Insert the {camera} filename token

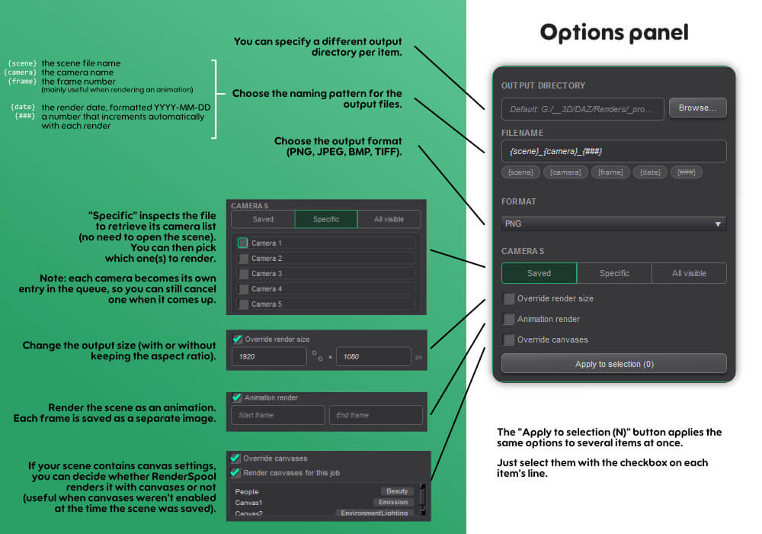click(x=565, y=172)
